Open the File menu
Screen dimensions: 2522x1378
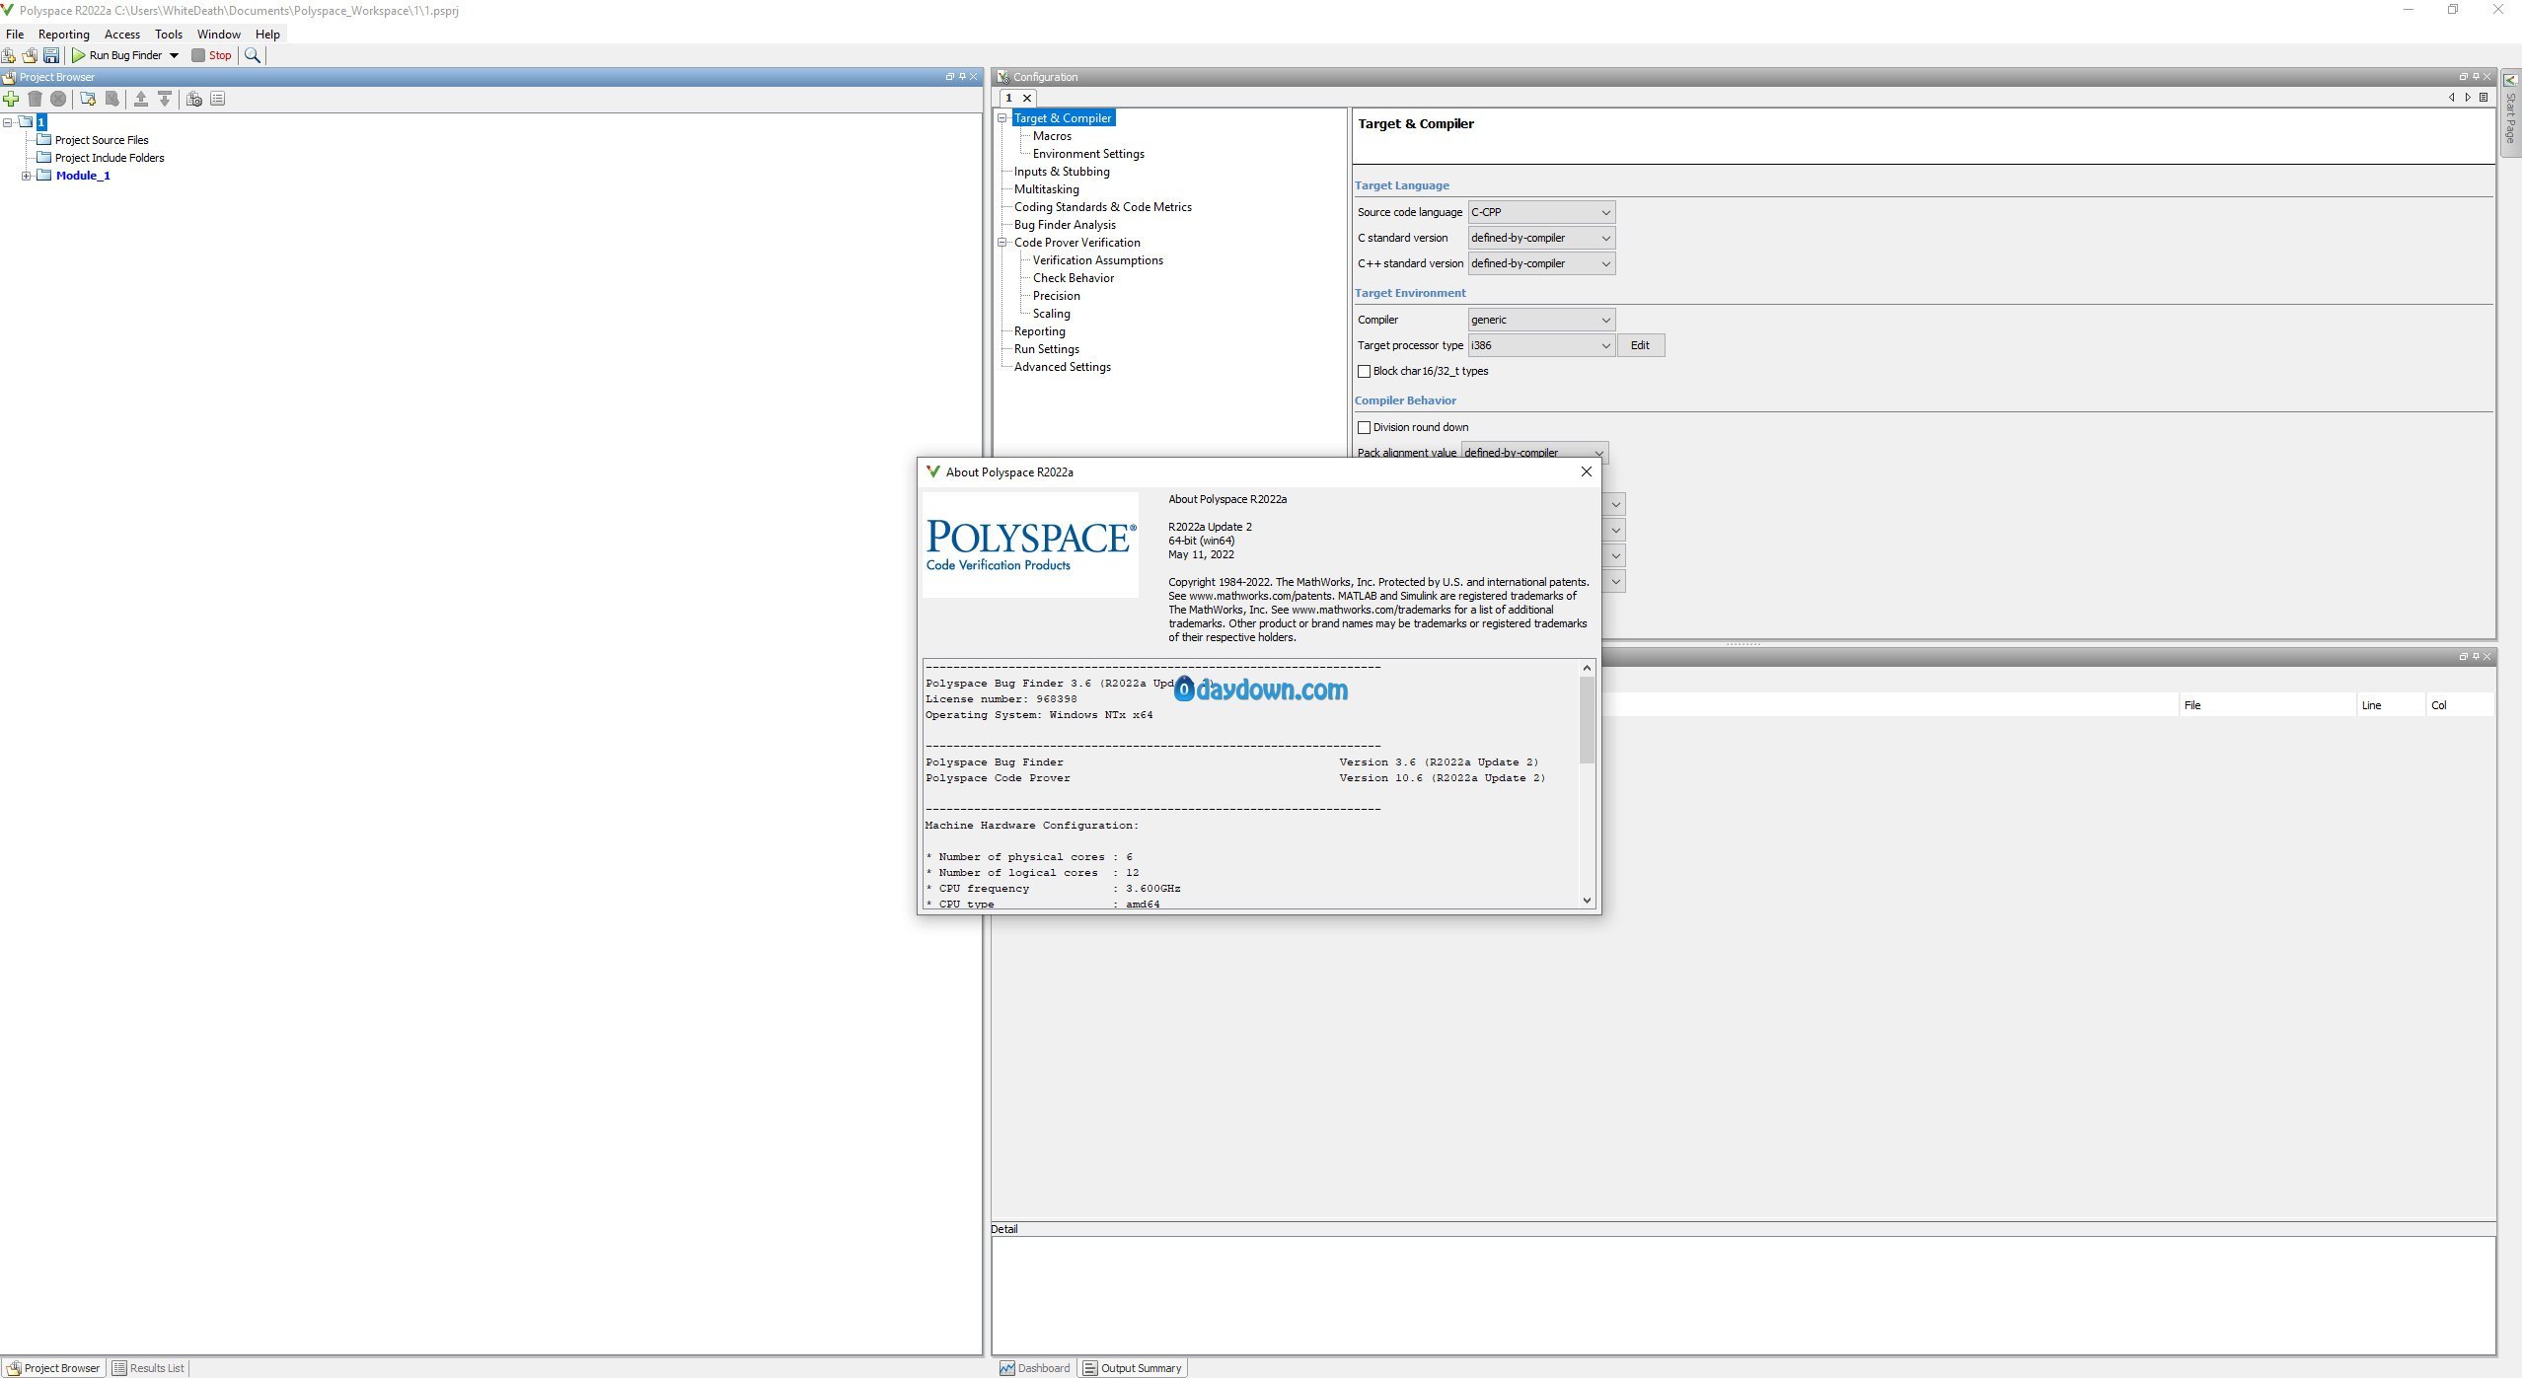pos(15,34)
